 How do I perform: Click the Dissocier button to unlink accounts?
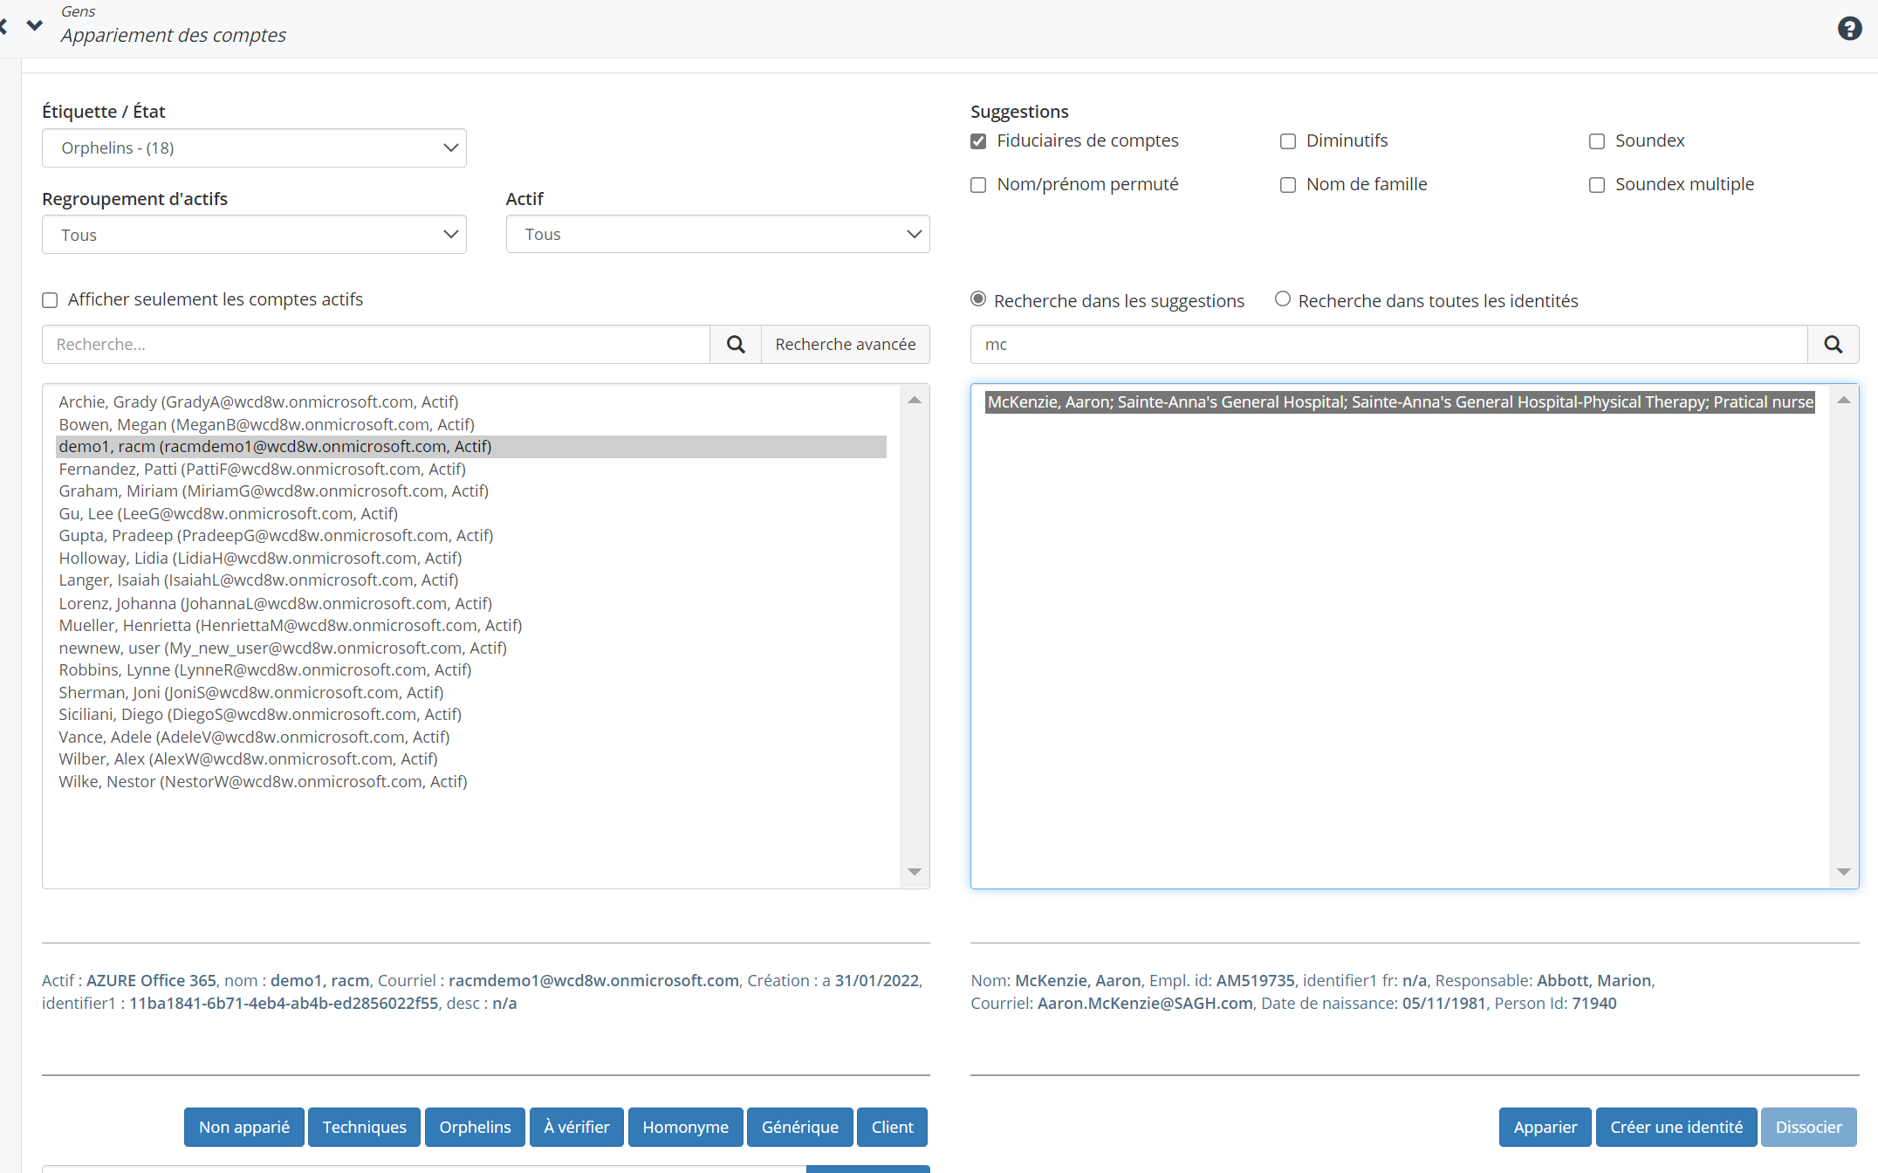click(1806, 1127)
